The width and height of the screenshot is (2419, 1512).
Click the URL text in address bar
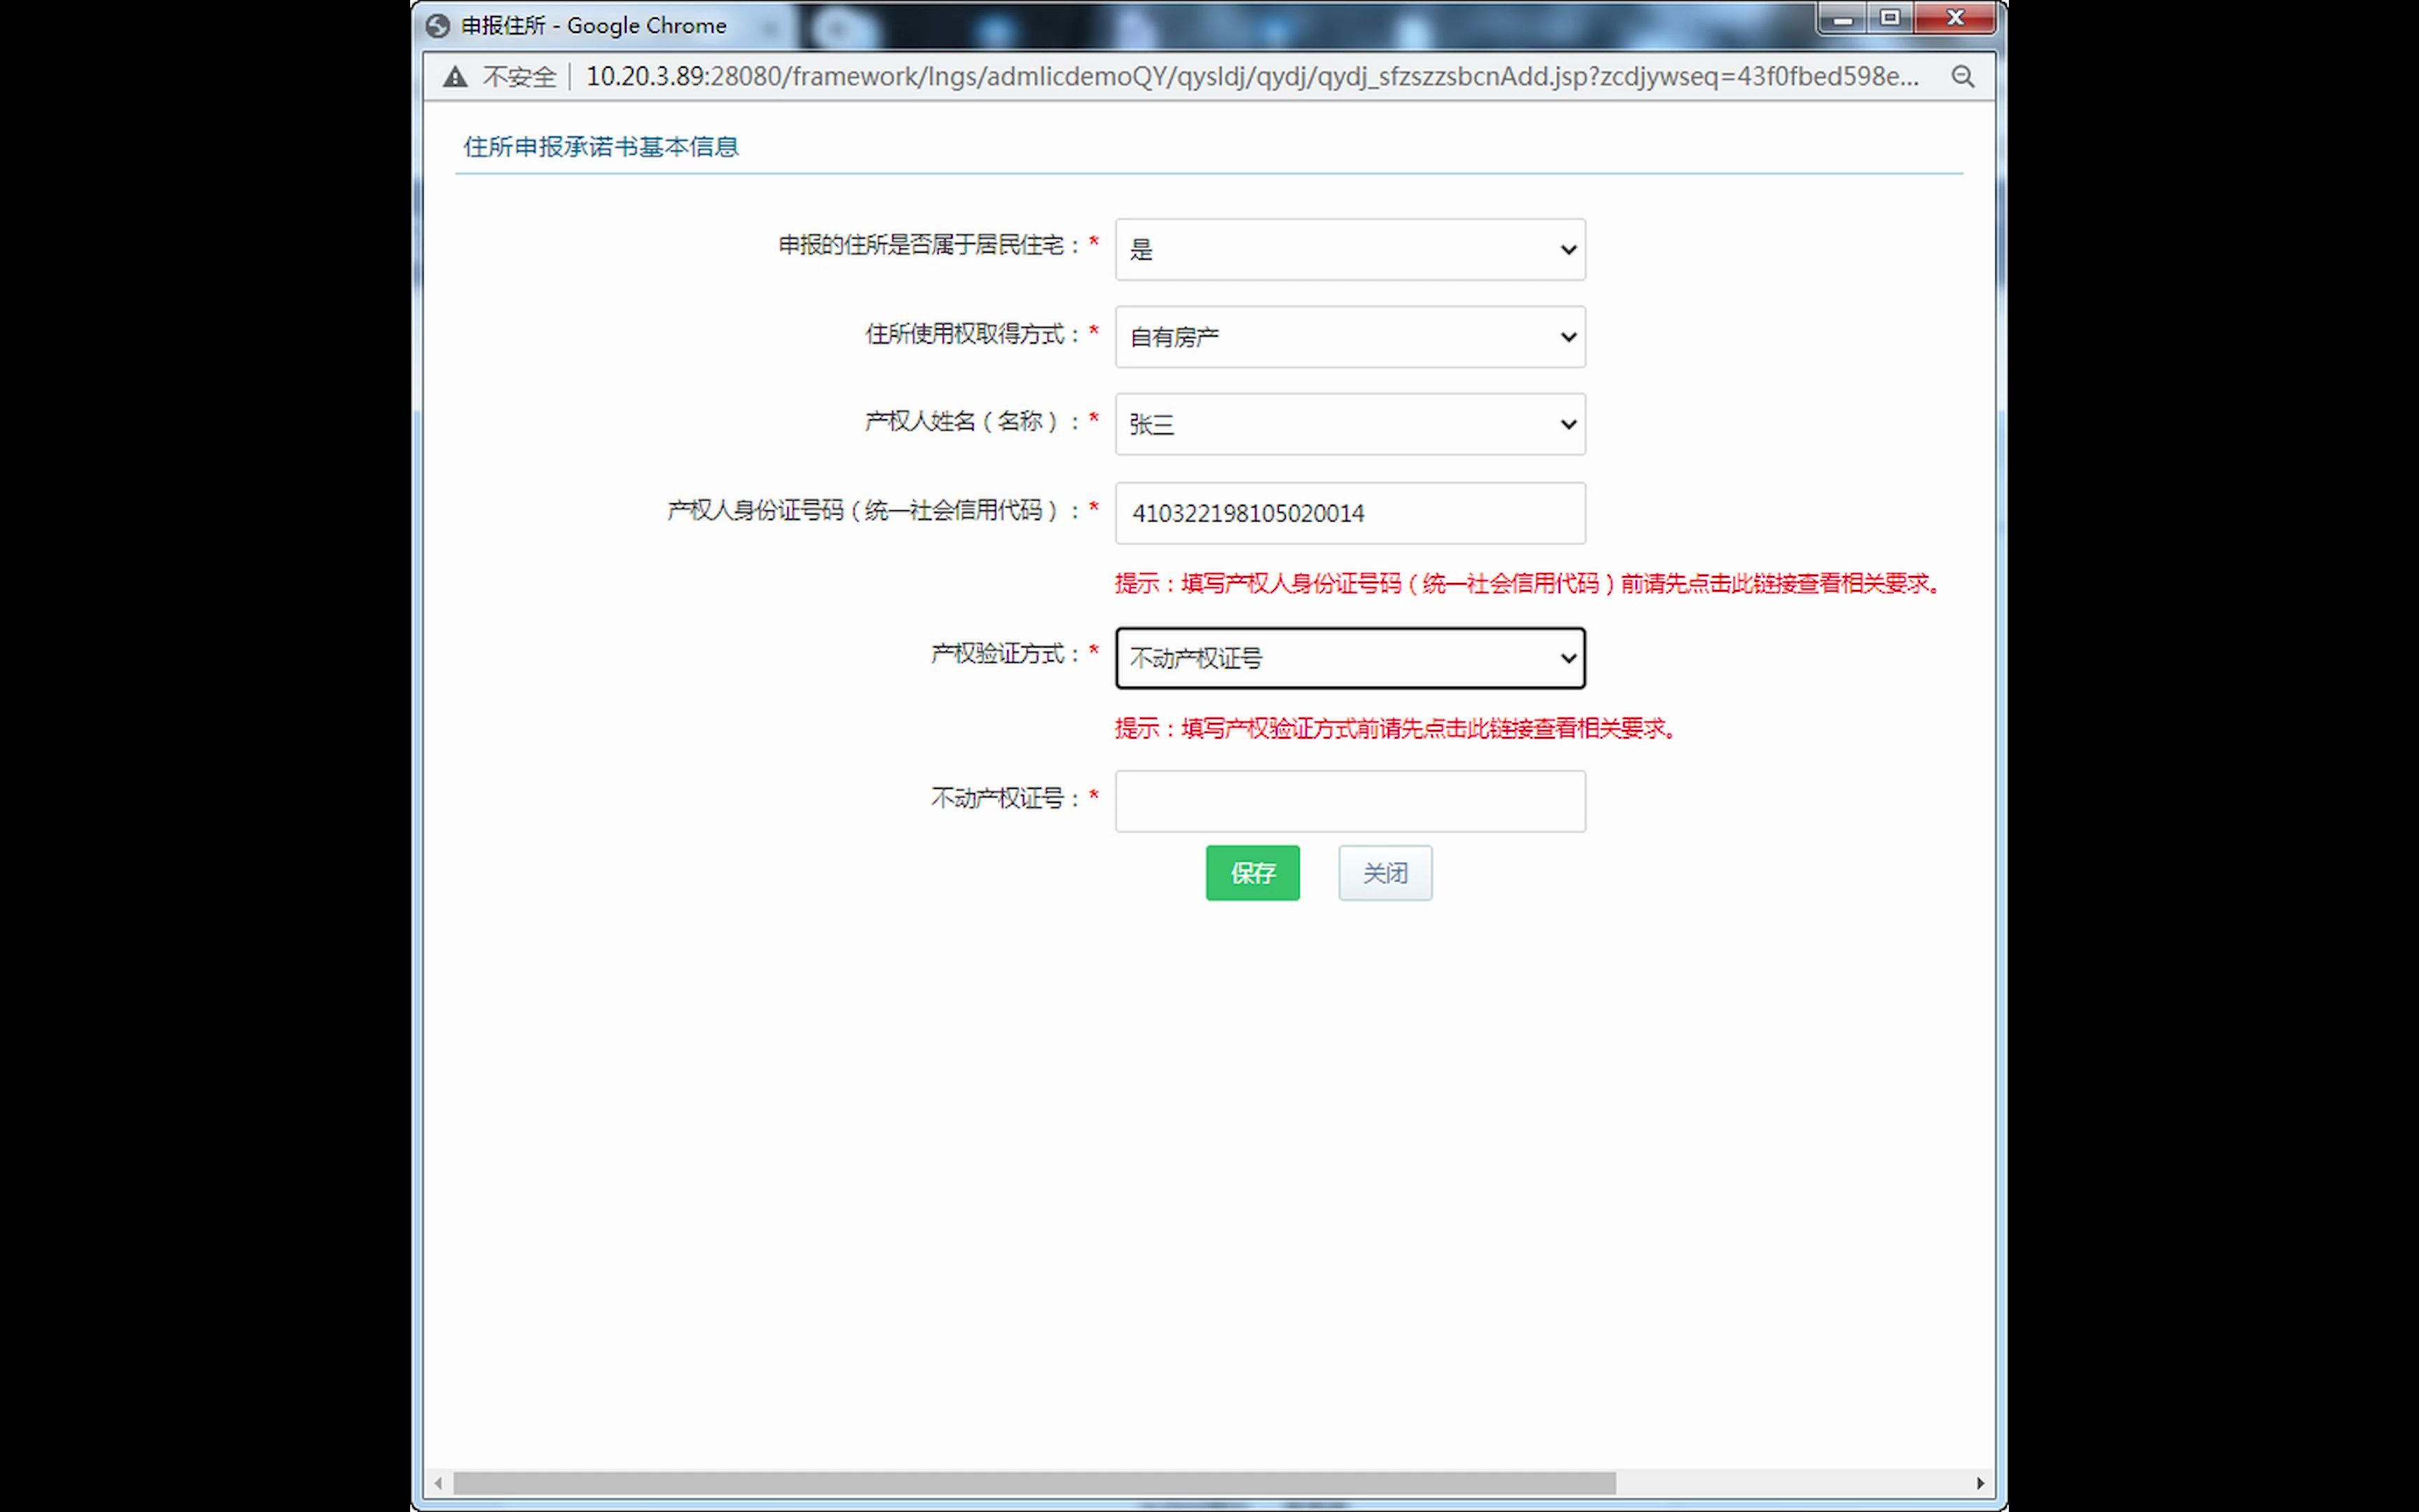point(1251,77)
